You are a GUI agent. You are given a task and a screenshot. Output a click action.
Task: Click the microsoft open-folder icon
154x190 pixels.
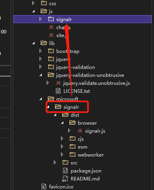[51, 99]
